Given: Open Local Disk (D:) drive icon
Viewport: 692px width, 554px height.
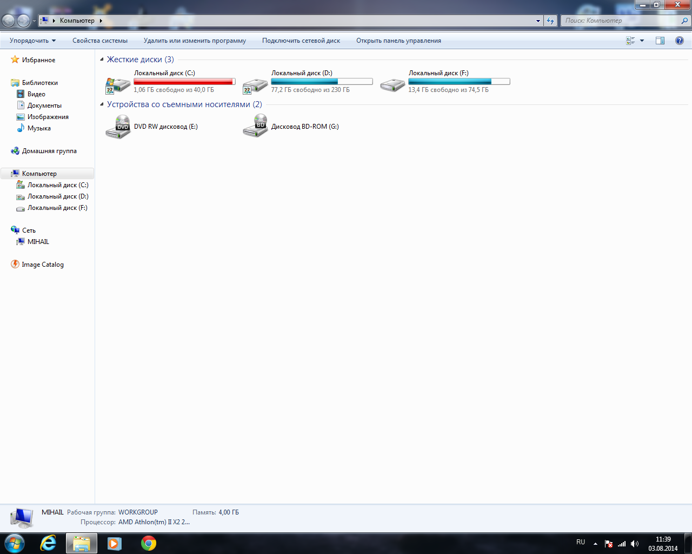Looking at the screenshot, I should 256,85.
